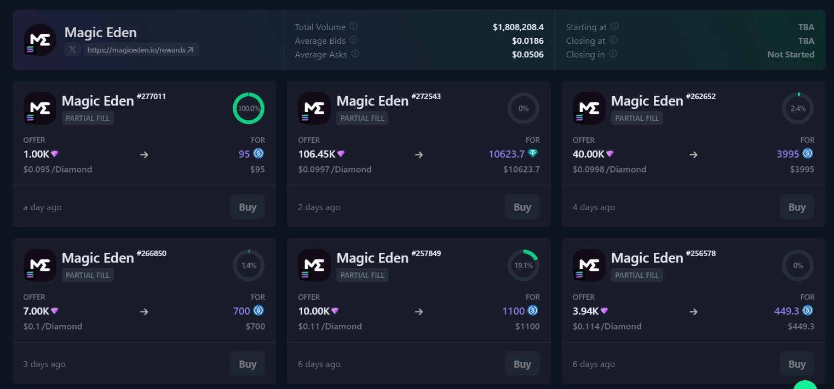This screenshot has width=834, height=389.
Task: Click the 19.1% progress ring on offer #257849
Action: [523, 265]
